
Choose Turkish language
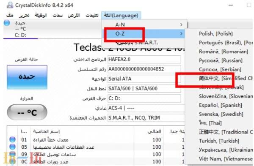click(219, 141)
